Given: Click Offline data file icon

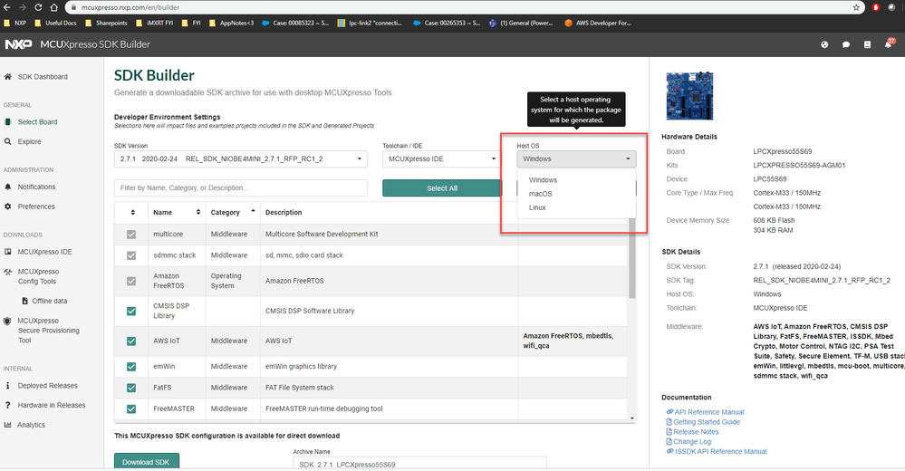Looking at the screenshot, I should pyautogui.click(x=24, y=301).
